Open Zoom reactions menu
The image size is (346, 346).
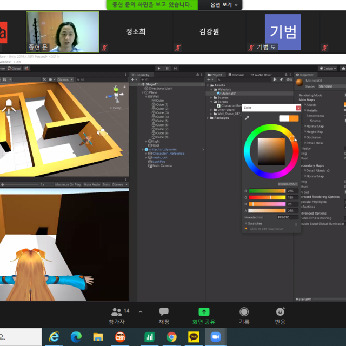click(x=280, y=316)
